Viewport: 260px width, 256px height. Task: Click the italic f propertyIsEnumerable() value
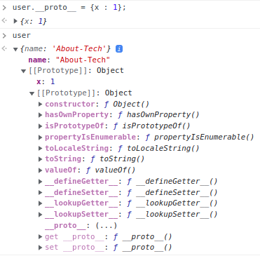[200, 137]
